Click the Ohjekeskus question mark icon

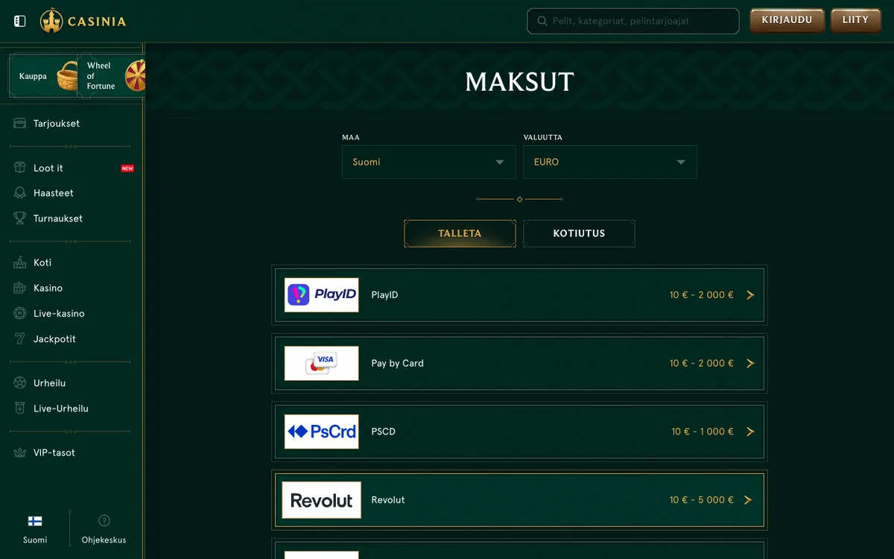pos(104,520)
